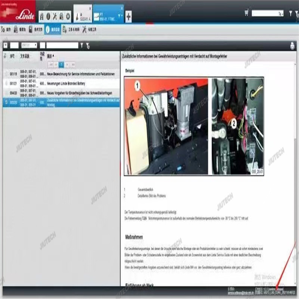Go to previous page of the list
This screenshot has width=299, height=299.
pos(56,65)
